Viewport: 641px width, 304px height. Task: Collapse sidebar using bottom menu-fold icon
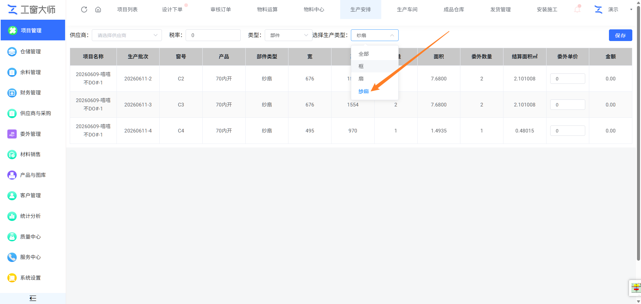pos(33,298)
